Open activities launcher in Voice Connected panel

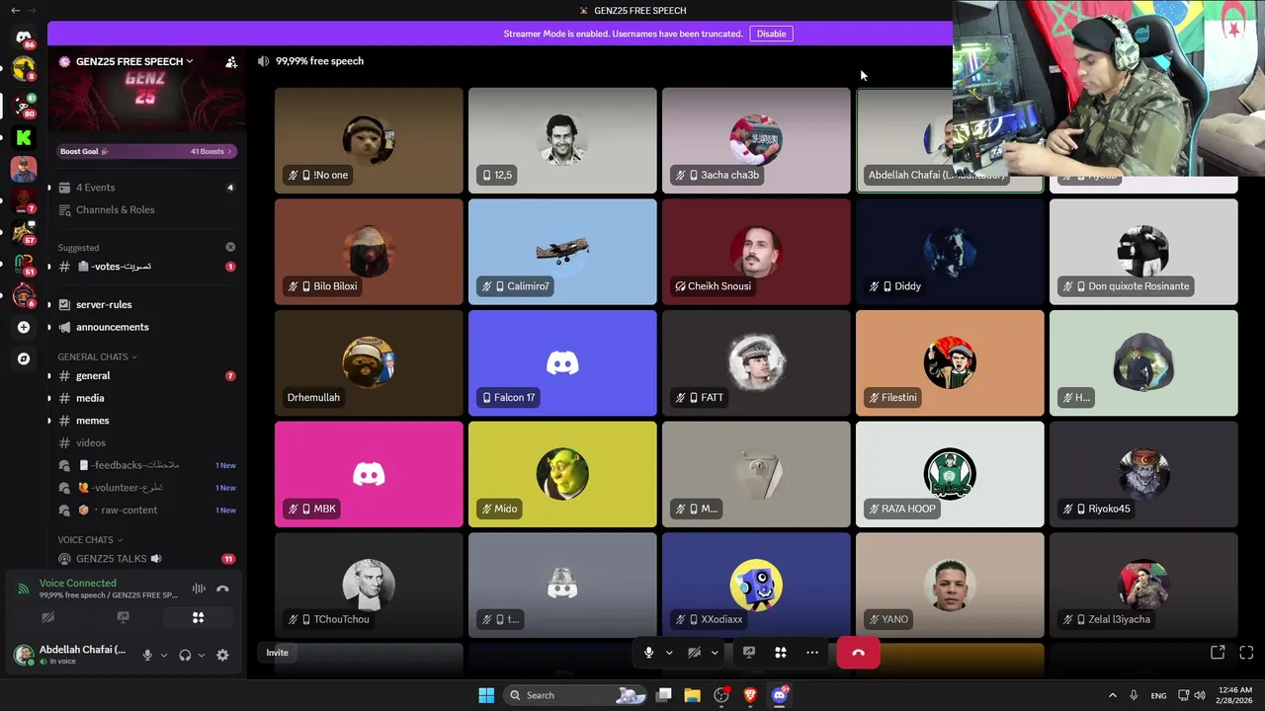point(198,617)
